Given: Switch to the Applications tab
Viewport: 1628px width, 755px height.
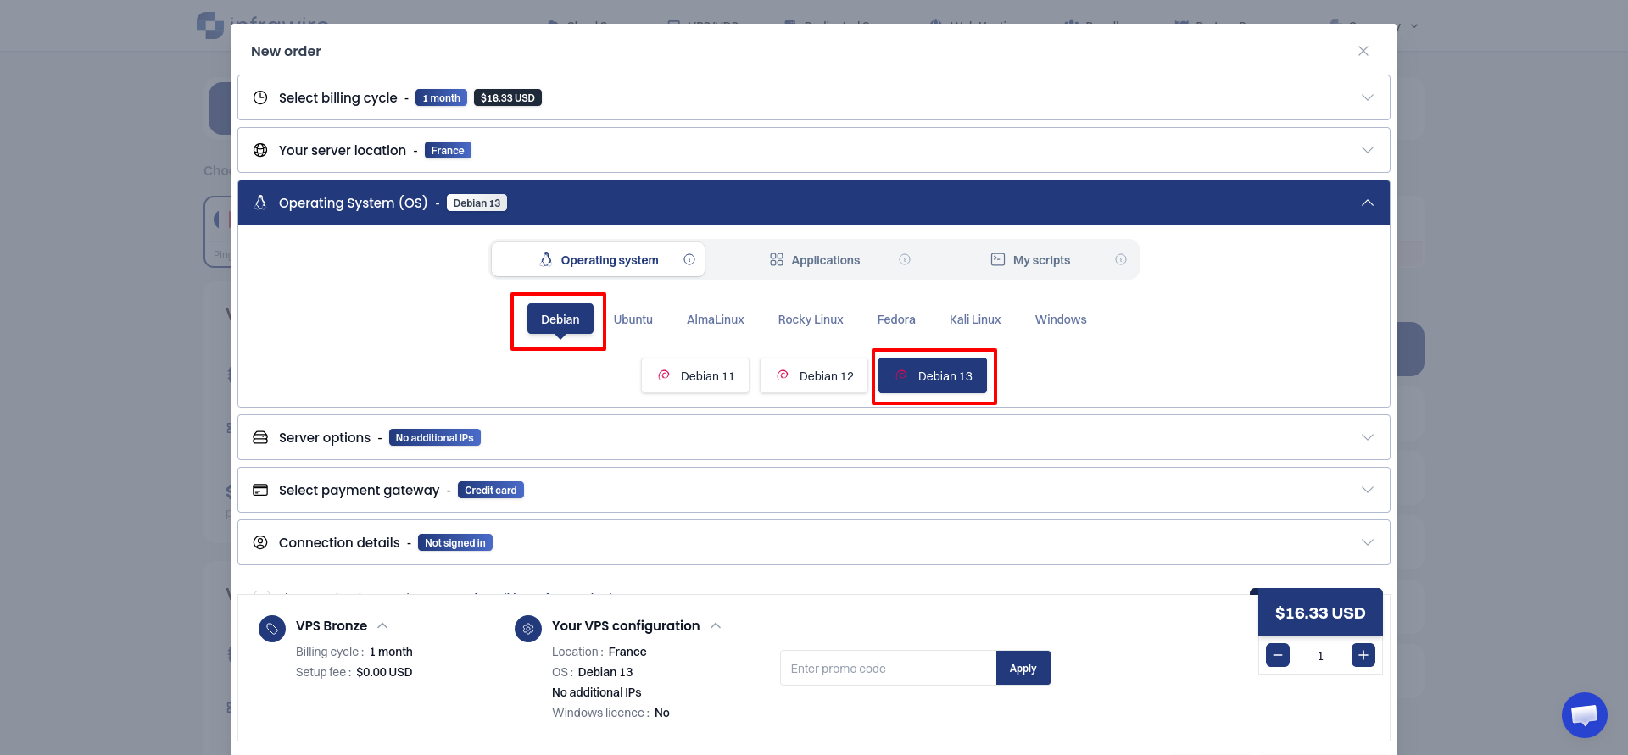Looking at the screenshot, I should click(x=814, y=259).
